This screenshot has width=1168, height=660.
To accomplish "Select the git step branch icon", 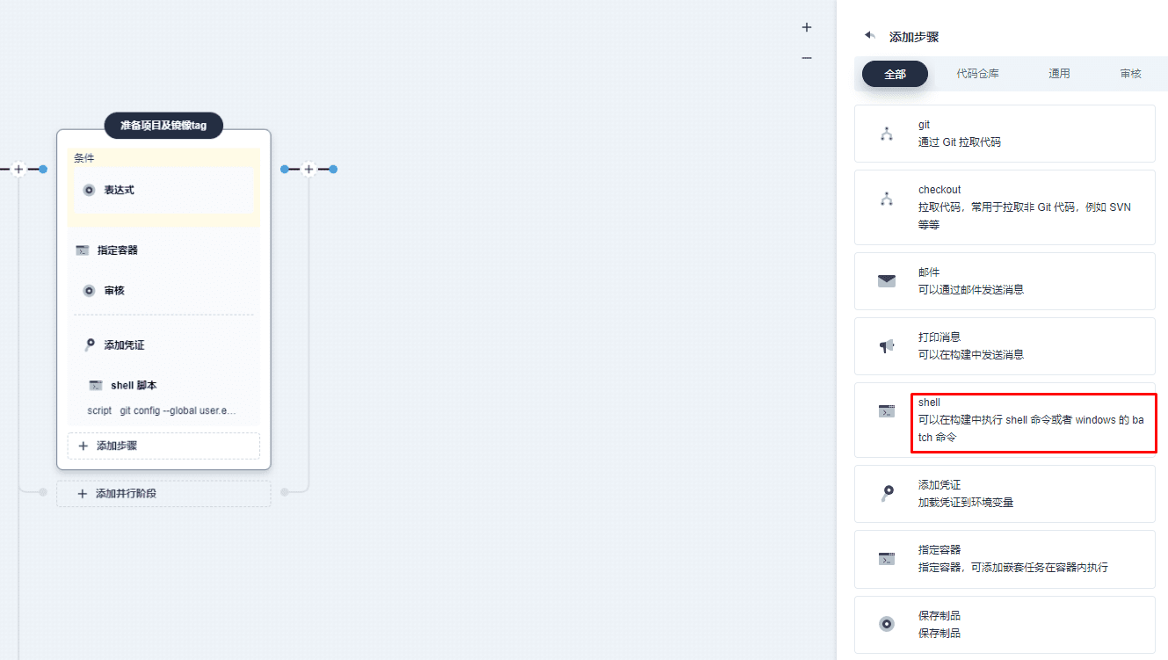I will [886, 134].
